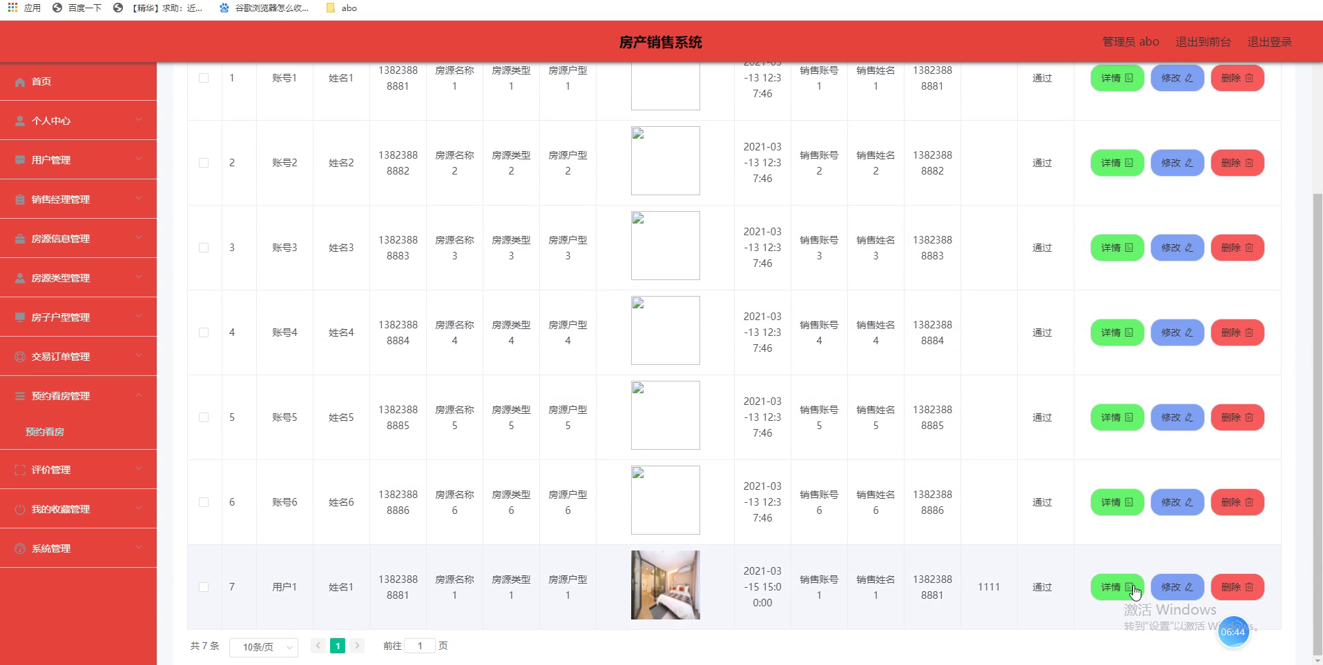Select checkbox for row 1 账号1
This screenshot has width=1323, height=665.
tap(204, 78)
